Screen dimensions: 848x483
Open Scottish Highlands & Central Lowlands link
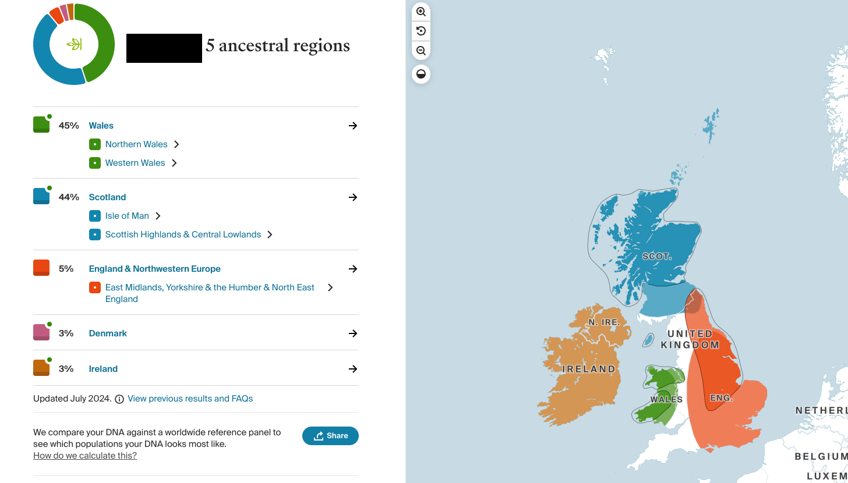pos(183,235)
